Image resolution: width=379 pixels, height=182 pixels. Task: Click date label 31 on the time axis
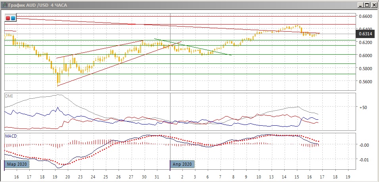point(157,176)
